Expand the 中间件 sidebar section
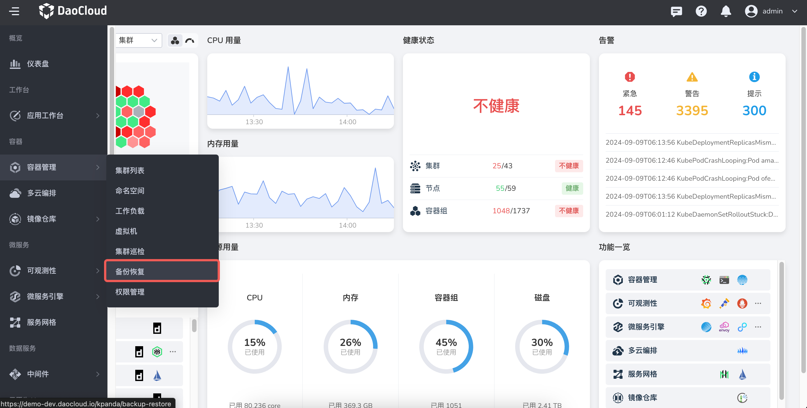 click(x=38, y=374)
